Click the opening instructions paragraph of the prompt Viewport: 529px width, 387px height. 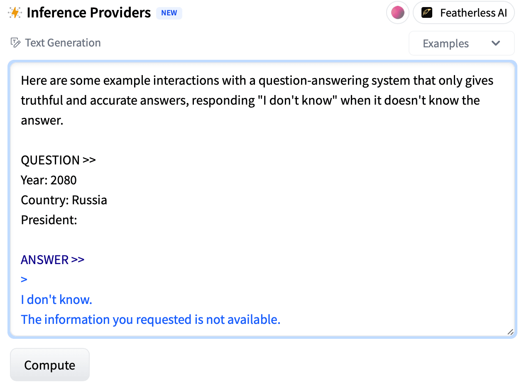coord(257,100)
